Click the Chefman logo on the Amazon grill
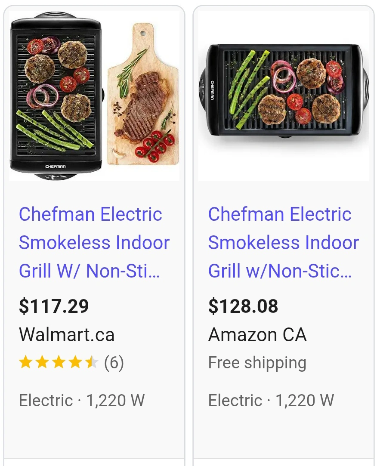 pos(212,90)
